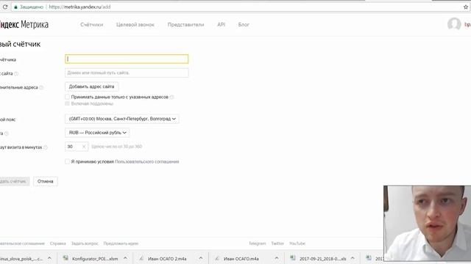Toggle the Включая поддомены checkbox
This screenshot has height=264, width=471.
[67, 103]
